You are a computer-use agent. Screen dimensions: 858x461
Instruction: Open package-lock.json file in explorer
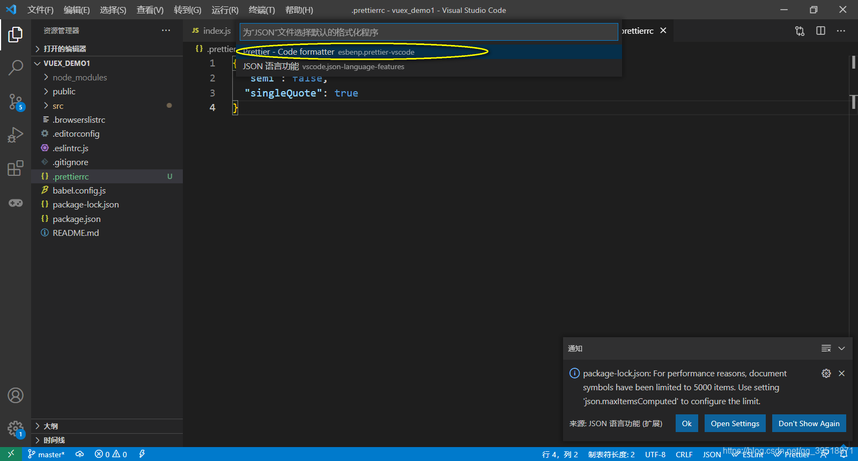pos(107,205)
